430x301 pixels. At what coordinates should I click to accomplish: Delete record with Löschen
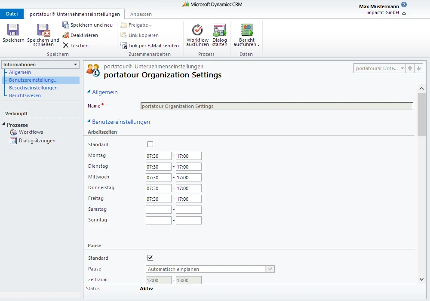(76, 46)
